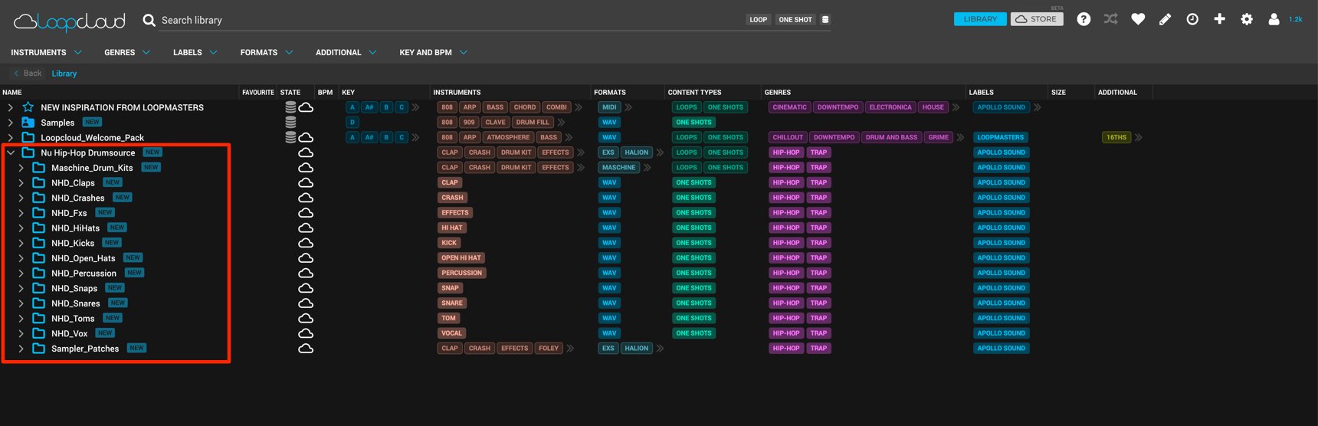The image size is (1318, 426).
Task: Click the Loopcloud logo
Action: coord(70,21)
